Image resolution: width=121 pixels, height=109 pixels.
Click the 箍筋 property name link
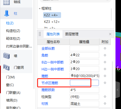click(x=45, y=76)
